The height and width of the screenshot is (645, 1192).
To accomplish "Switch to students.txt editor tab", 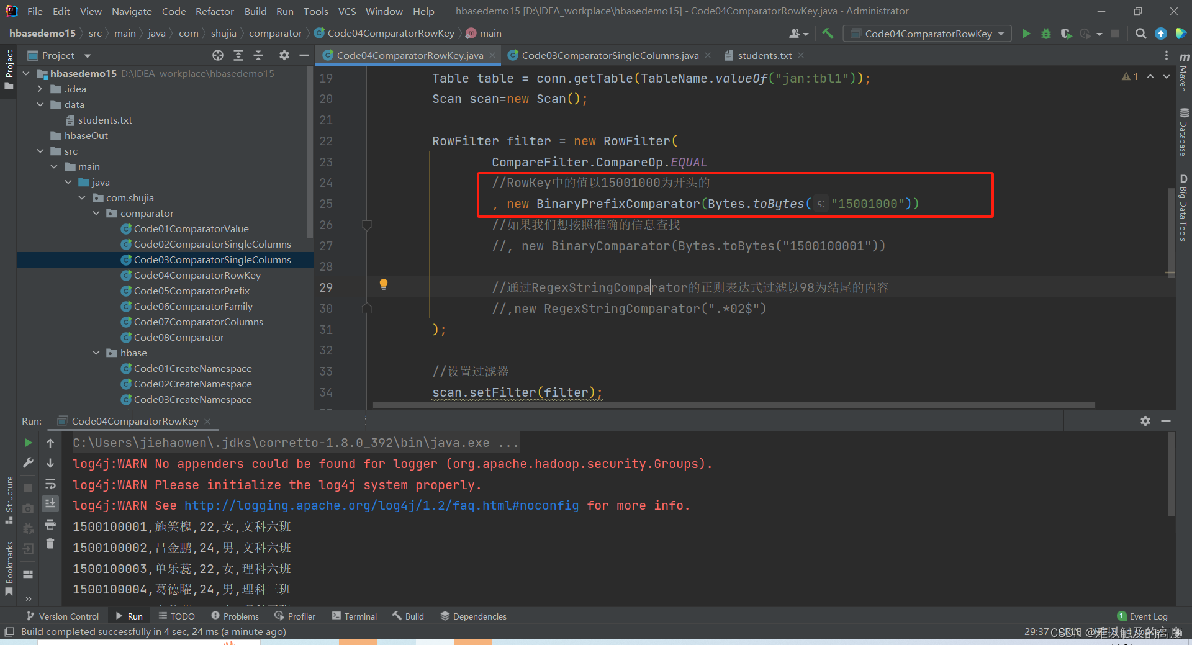I will tap(764, 55).
